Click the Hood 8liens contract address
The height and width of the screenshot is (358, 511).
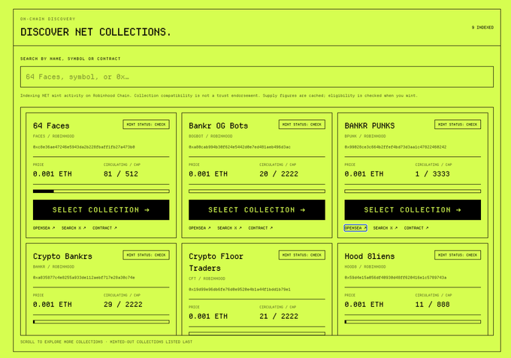point(395,278)
